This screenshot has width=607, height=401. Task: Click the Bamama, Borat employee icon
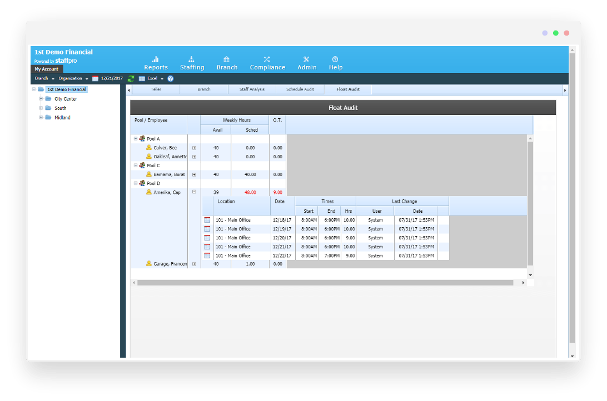(x=148, y=174)
